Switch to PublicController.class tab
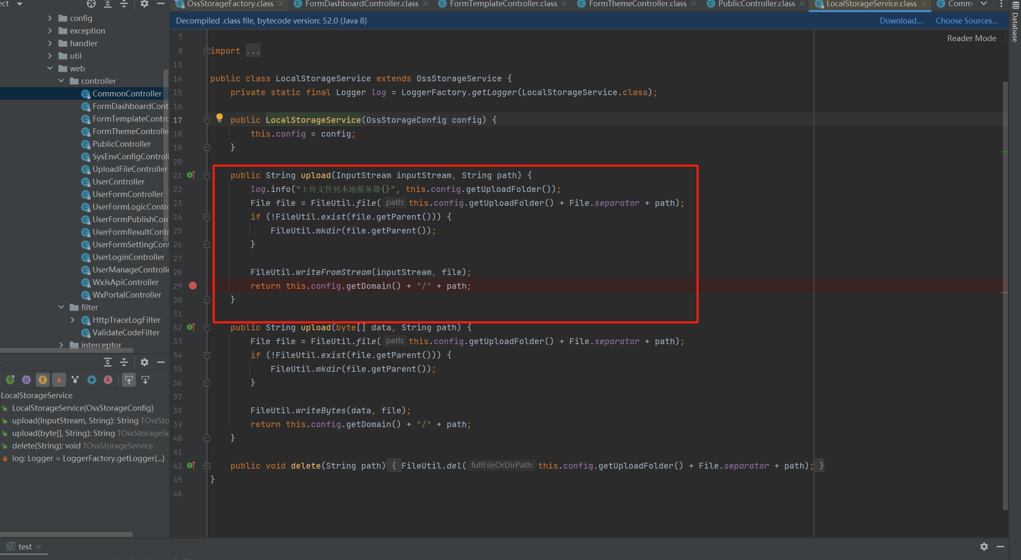The height and width of the screenshot is (560, 1021). (756, 4)
